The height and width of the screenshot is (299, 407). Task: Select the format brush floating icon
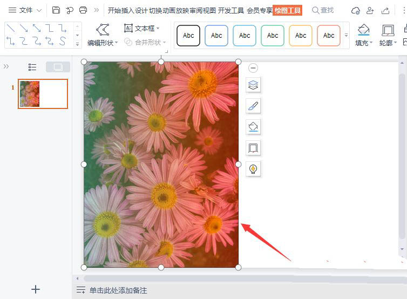[253, 106]
